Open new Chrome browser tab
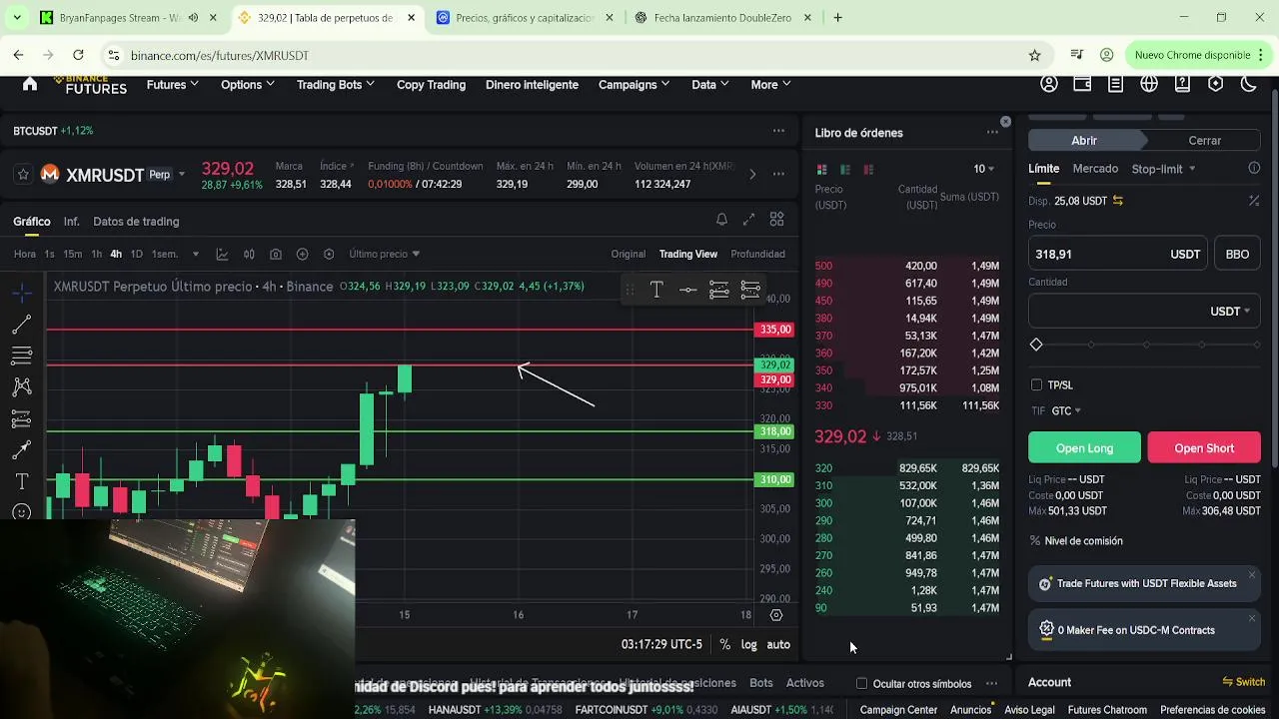This screenshot has height=719, width=1279. [x=837, y=17]
